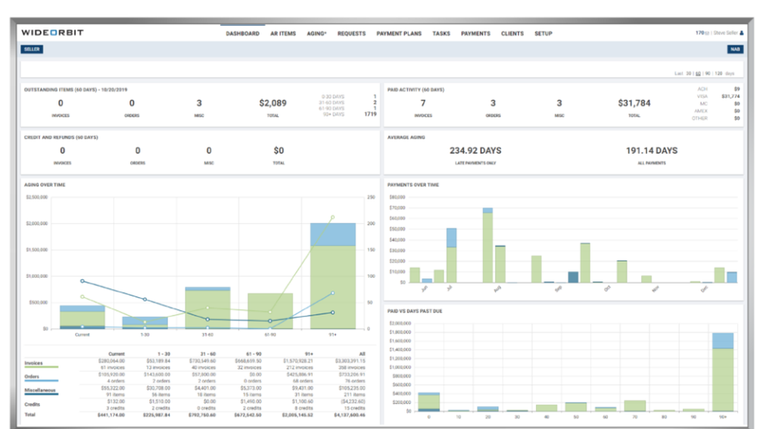Switch to the TASKS tab

pos(441,34)
